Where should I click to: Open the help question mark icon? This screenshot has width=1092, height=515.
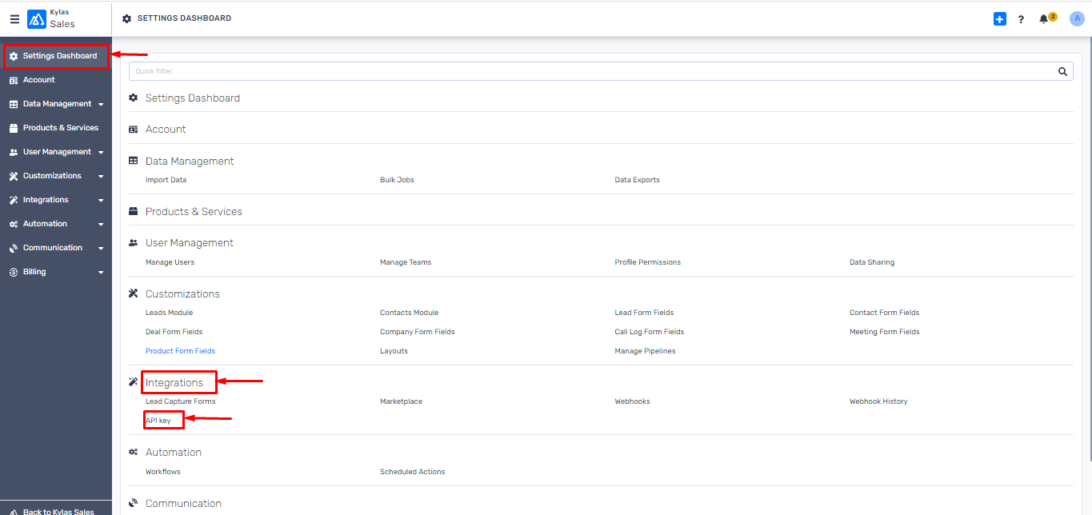tap(1021, 19)
